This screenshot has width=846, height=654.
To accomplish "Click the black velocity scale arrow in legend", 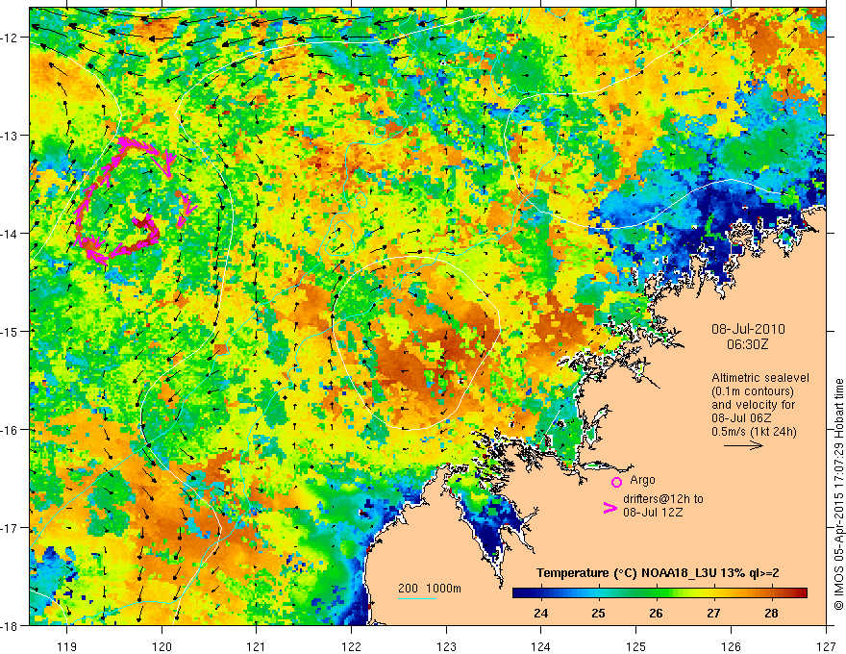I will pyautogui.click(x=743, y=445).
